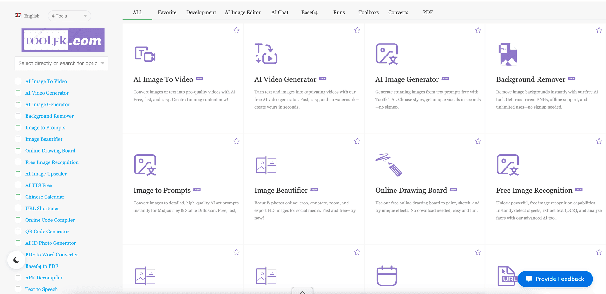Favorite the Image to Prompts card star
606x294 pixels.
pos(236,141)
